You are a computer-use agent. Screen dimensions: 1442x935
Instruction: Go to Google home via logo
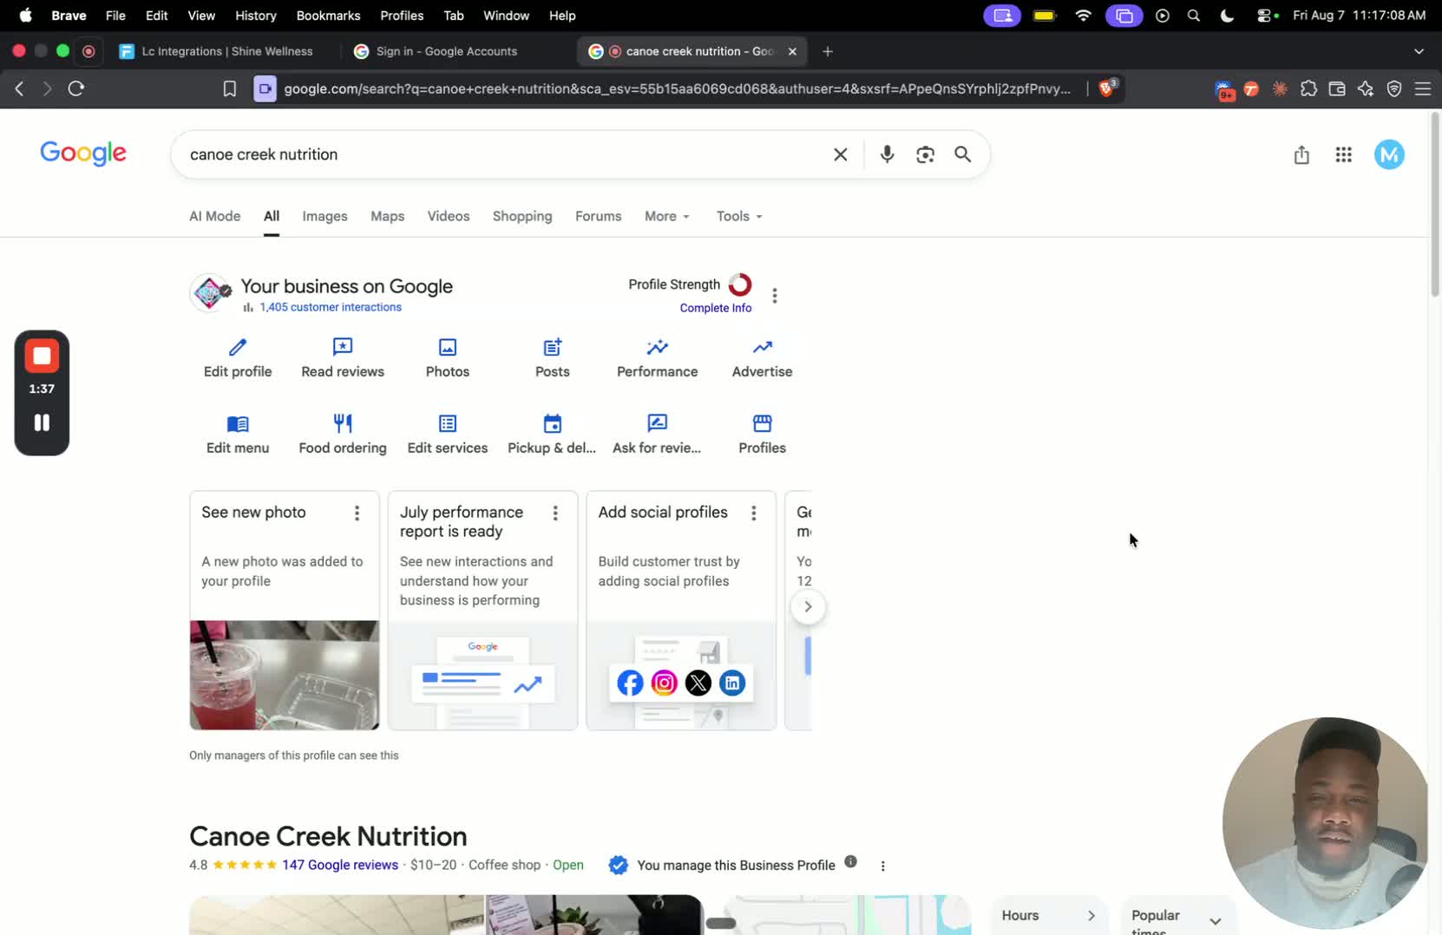(83, 154)
